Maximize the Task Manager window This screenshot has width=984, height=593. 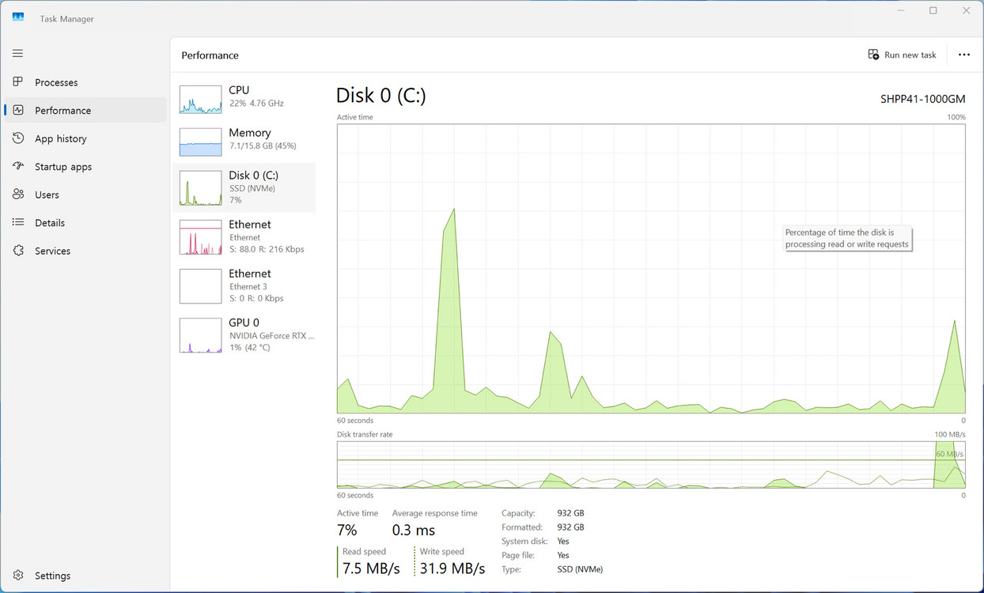[933, 10]
